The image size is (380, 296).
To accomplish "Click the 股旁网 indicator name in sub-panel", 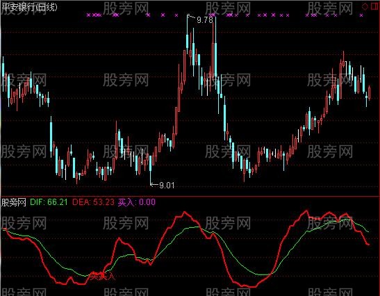I will [14, 202].
